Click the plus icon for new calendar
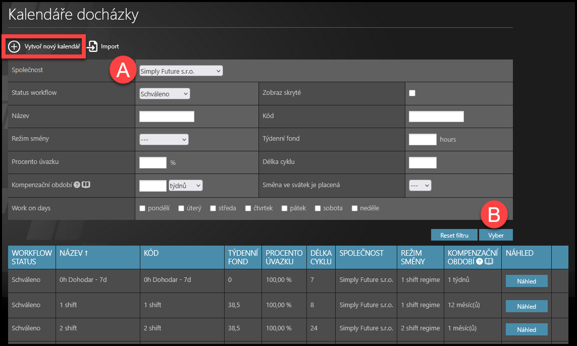 (14, 47)
